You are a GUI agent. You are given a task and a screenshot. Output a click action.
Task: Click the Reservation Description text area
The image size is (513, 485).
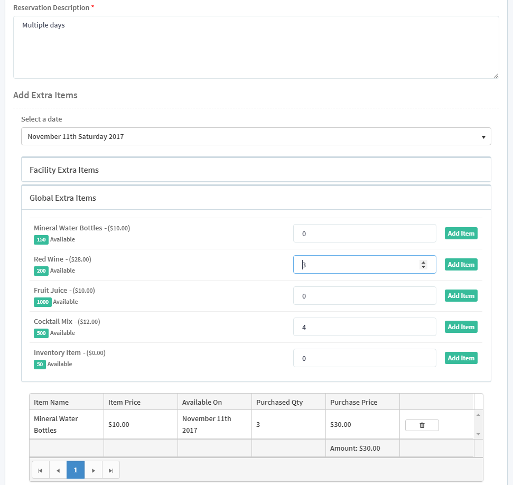[256, 48]
